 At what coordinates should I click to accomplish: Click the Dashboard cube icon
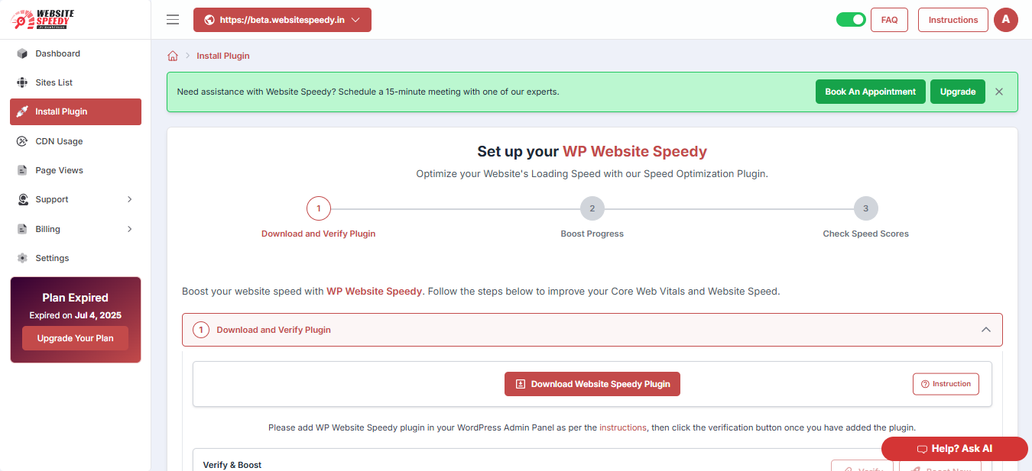[x=22, y=53]
